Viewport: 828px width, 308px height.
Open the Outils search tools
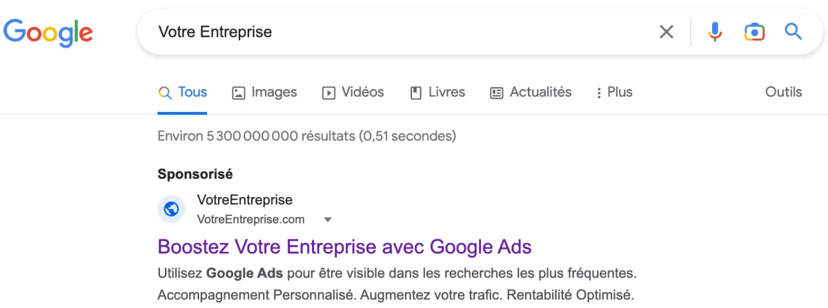tap(783, 92)
